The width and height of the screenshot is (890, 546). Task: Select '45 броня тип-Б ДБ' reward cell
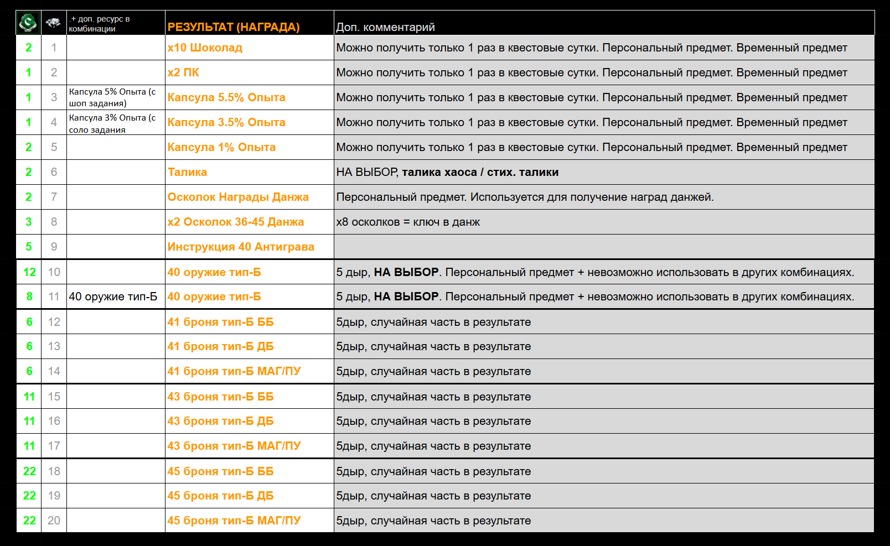coord(220,496)
